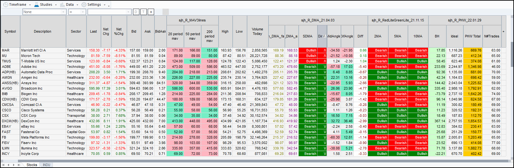Click the Micron Tech description cell
Image resolution: width=514 pixels, height=168 pixels.
[x=43, y=56]
